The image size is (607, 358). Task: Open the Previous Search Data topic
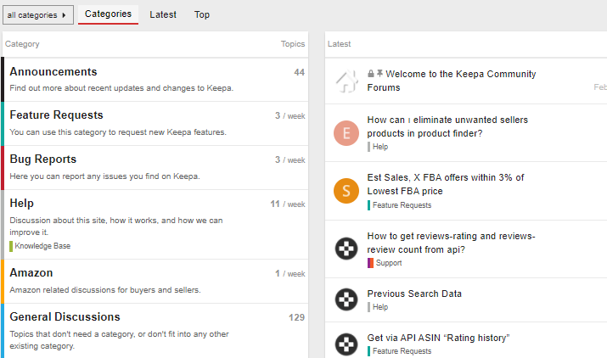[x=414, y=294]
